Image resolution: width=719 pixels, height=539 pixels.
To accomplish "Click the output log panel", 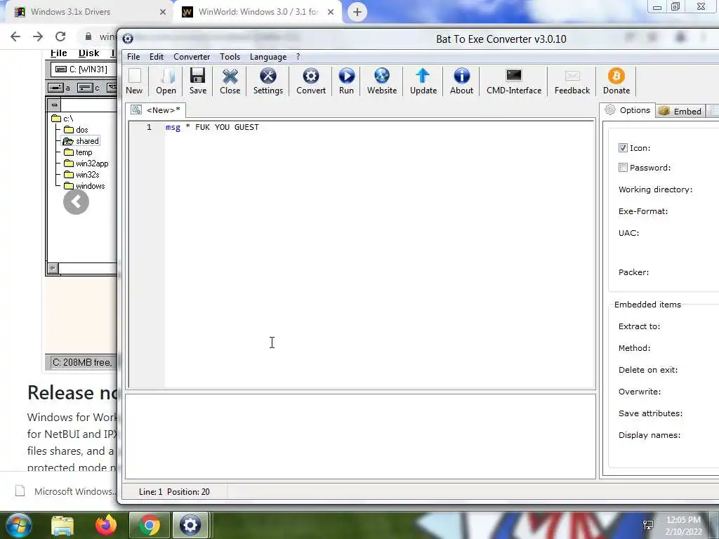I will (x=360, y=437).
